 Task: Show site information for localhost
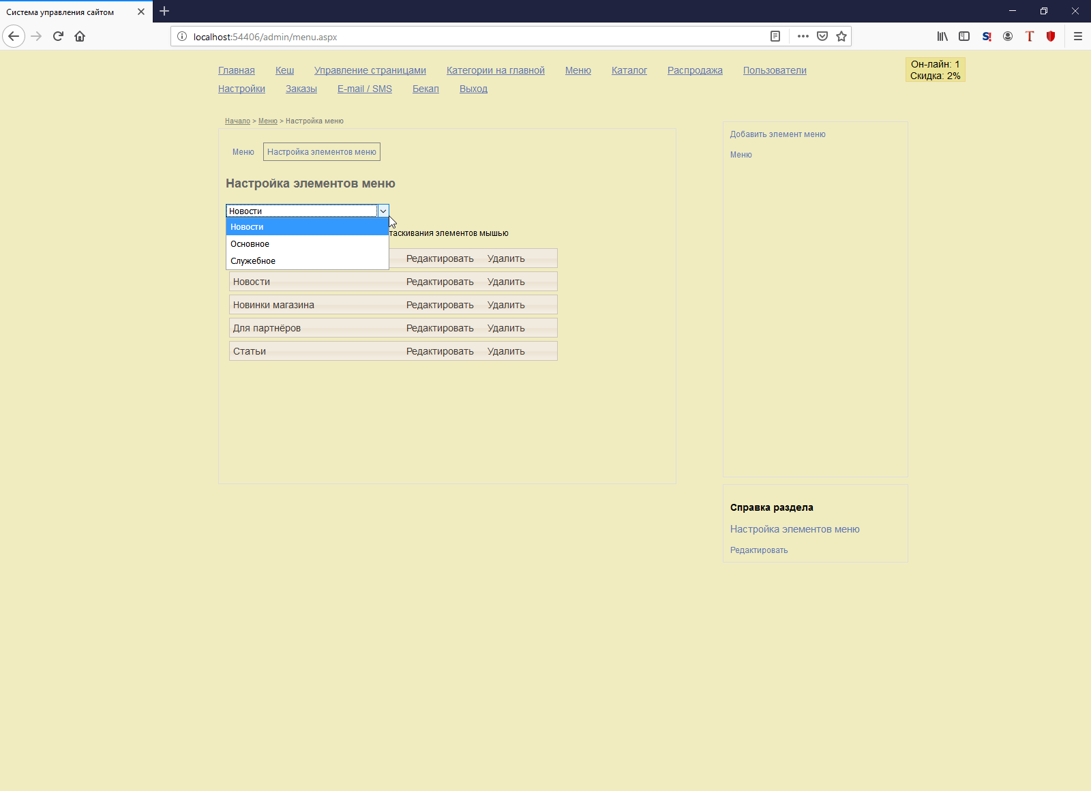[182, 37]
